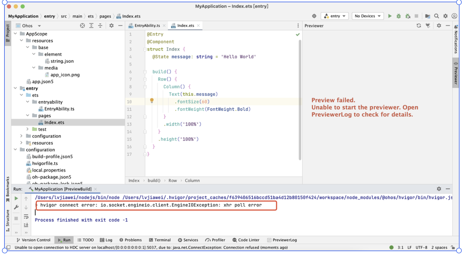Open wrench settings in Run panel
This screenshot has width=462, height=255.
pyautogui.click(x=16, y=207)
